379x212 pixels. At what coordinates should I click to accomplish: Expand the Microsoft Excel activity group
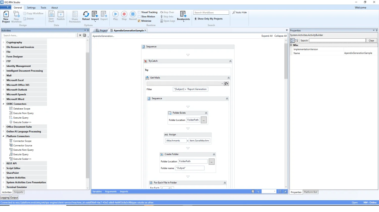coord(4,80)
